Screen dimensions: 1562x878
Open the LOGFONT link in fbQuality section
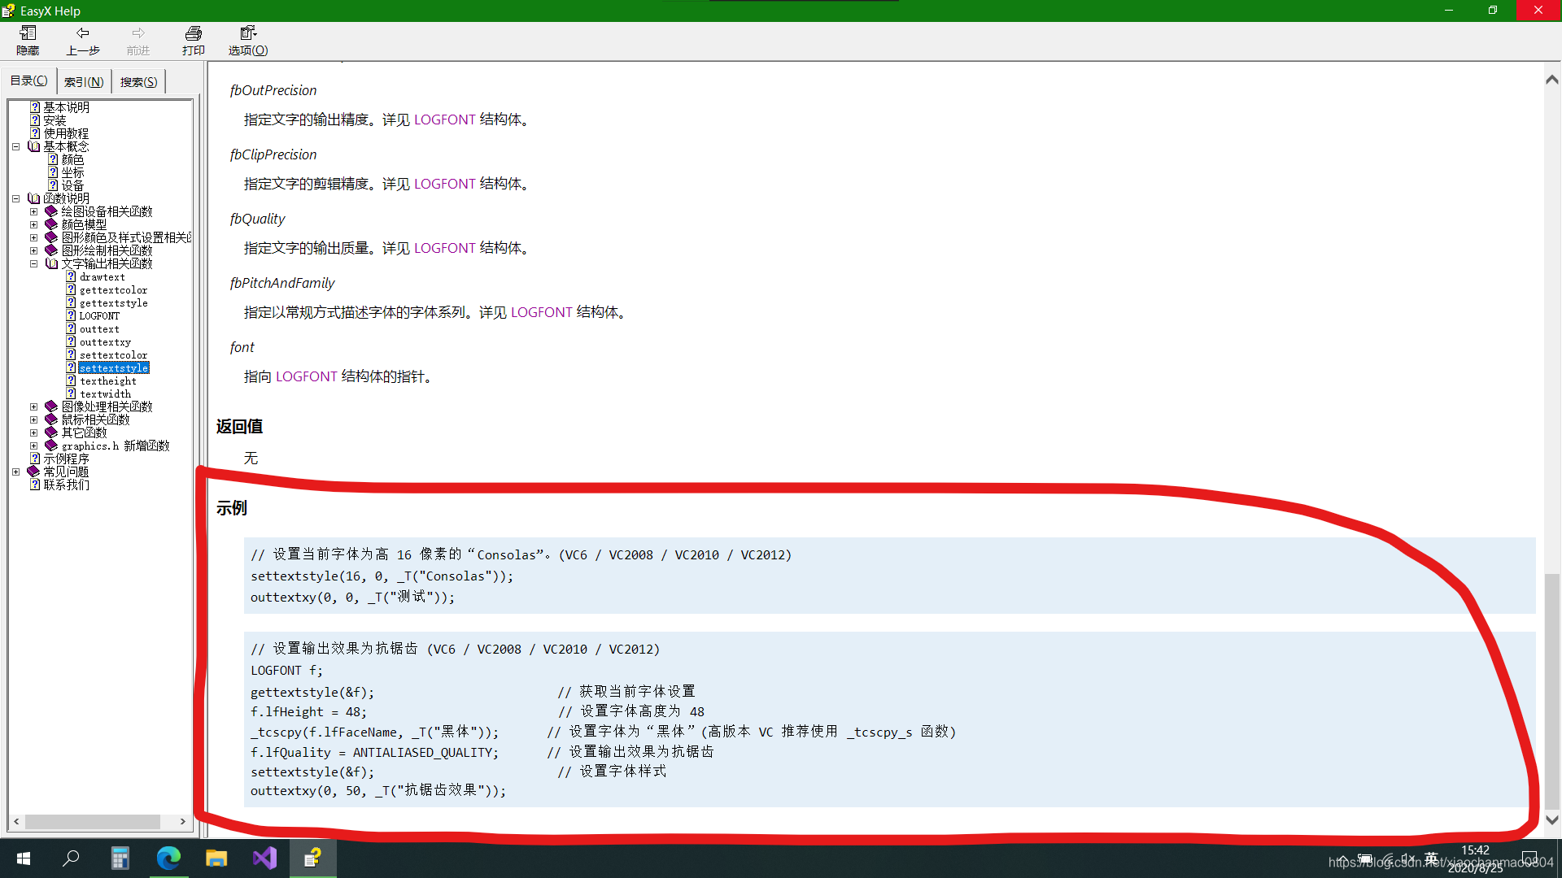(444, 248)
